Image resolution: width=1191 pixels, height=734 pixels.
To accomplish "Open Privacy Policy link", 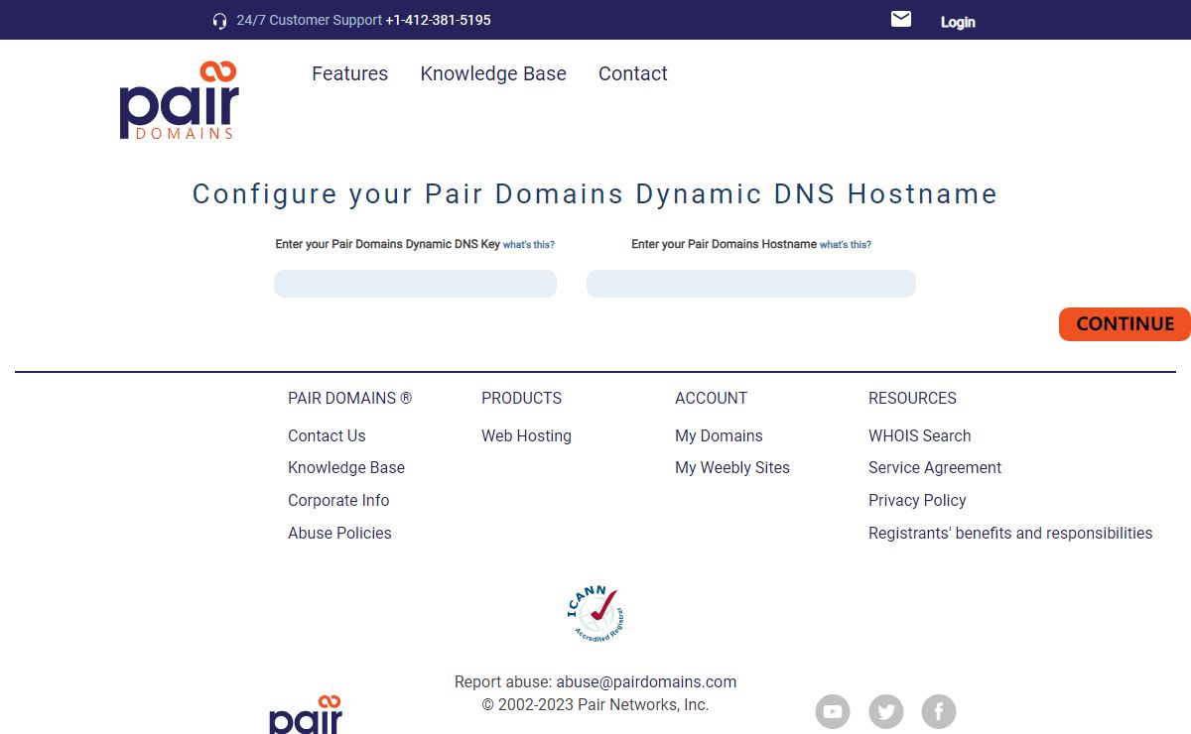I will pos(917,500).
